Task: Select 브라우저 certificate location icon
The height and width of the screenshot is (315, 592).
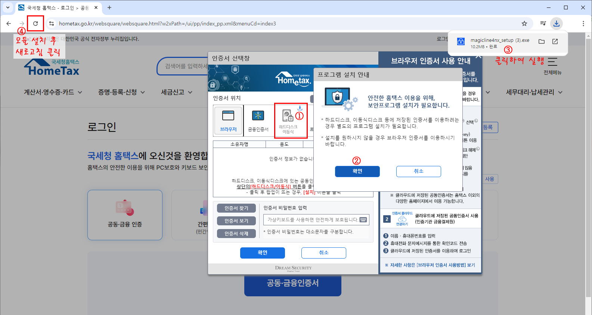Action: (x=228, y=120)
